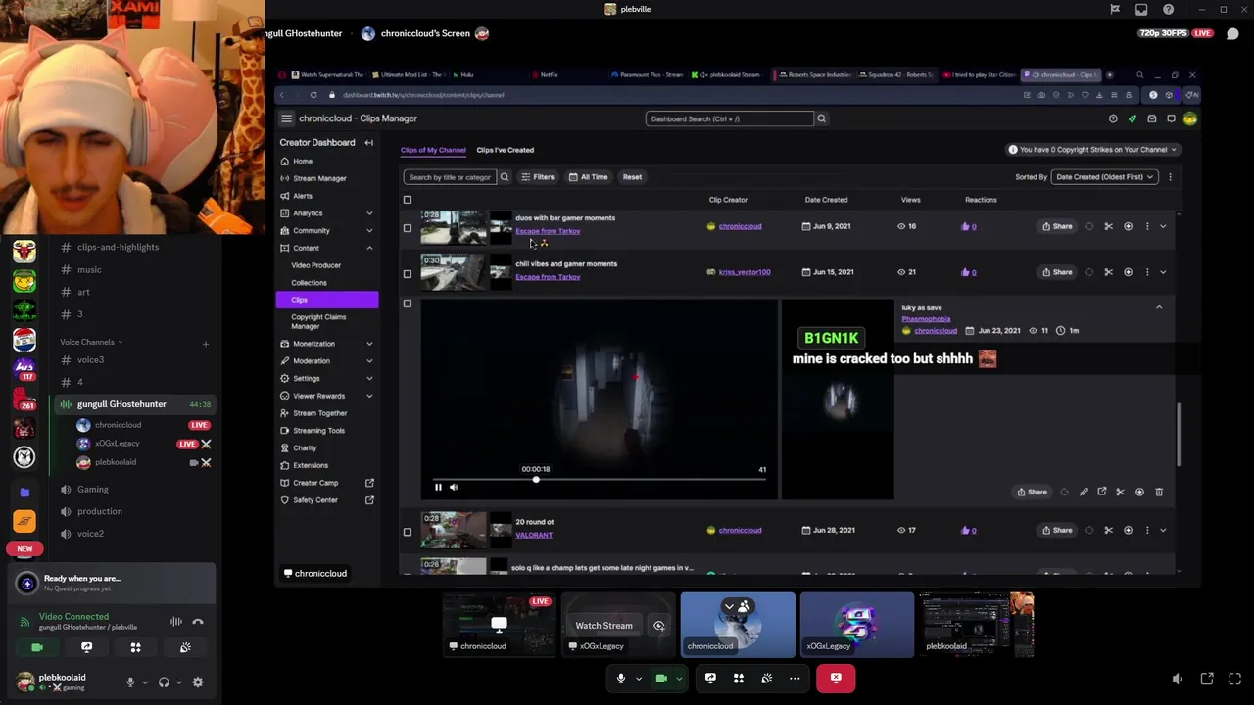This screenshot has height=705, width=1254.
Task: Click the clip search magnifier button
Action: coord(505,177)
